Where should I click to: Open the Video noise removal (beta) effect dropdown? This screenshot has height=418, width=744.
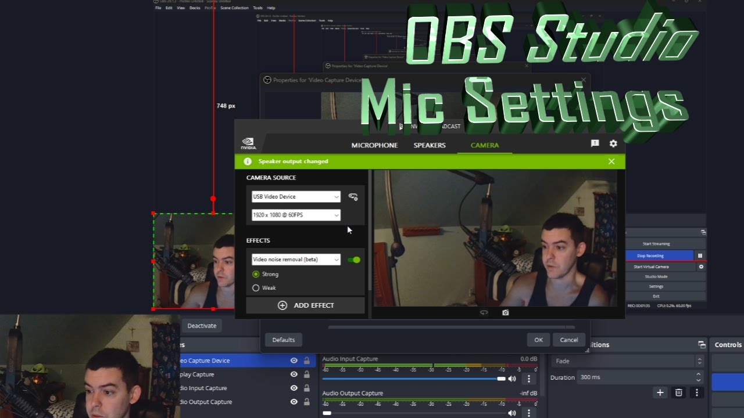(296, 260)
